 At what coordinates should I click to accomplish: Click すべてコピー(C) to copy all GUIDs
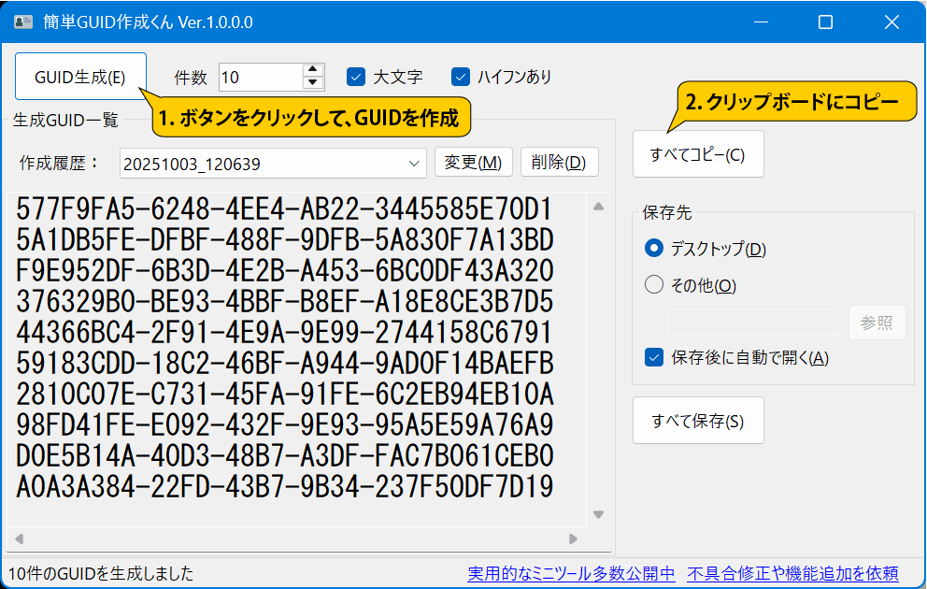(698, 153)
